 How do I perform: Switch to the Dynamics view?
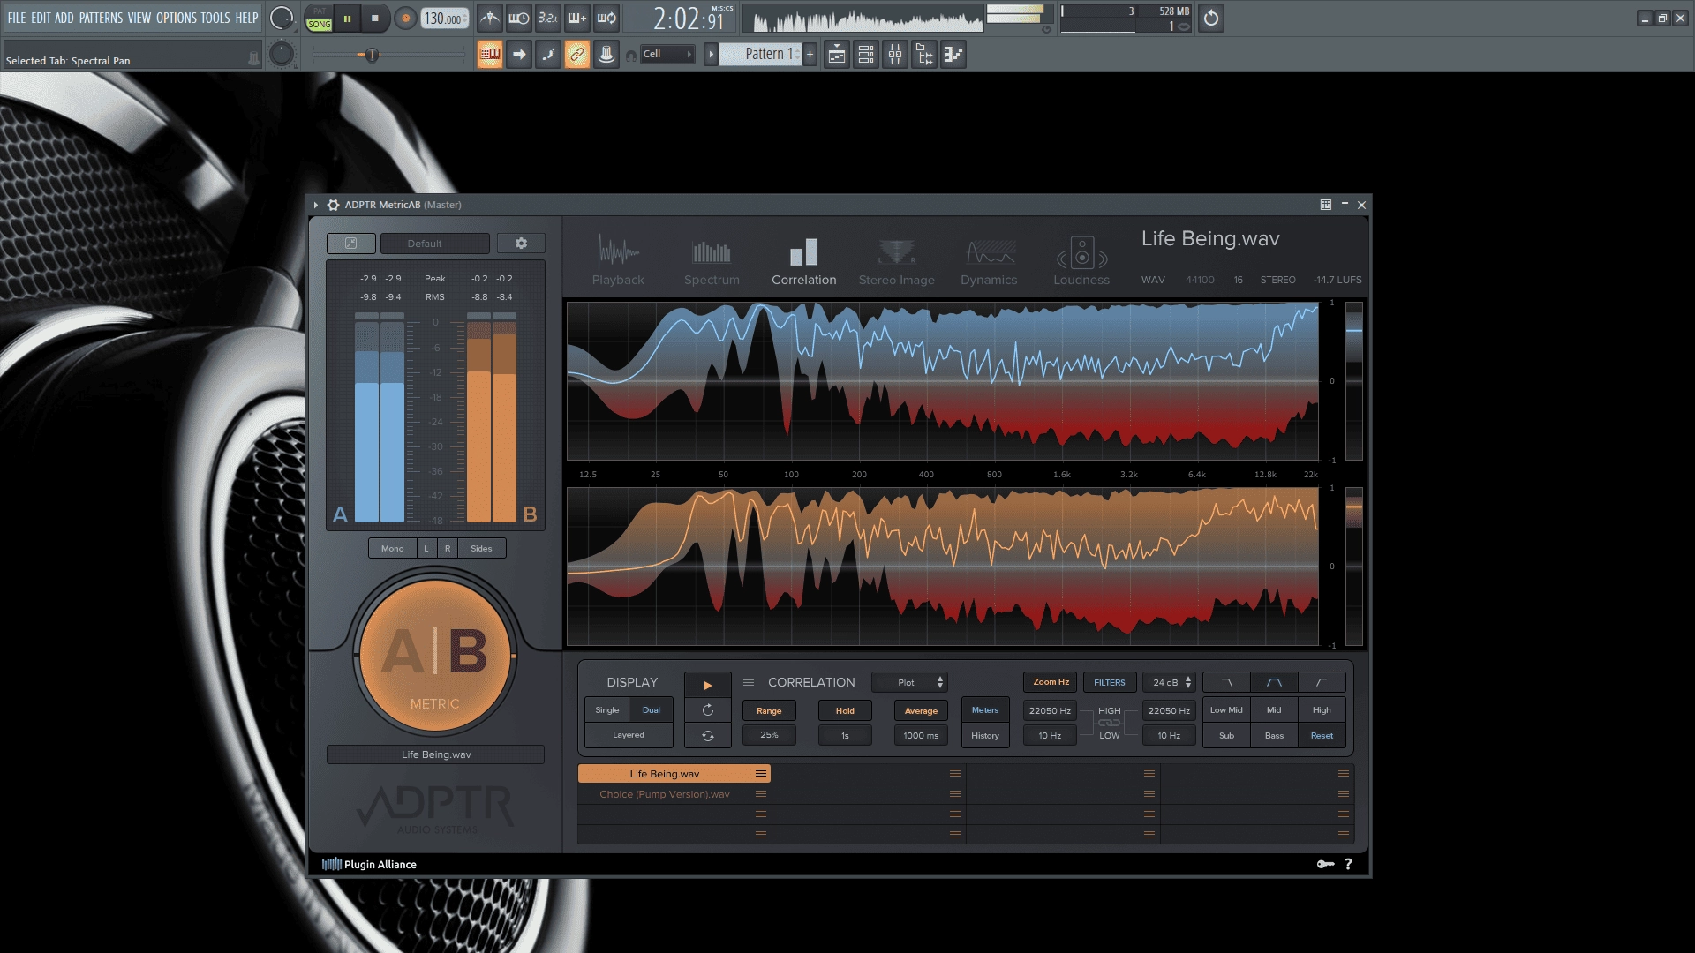(989, 261)
